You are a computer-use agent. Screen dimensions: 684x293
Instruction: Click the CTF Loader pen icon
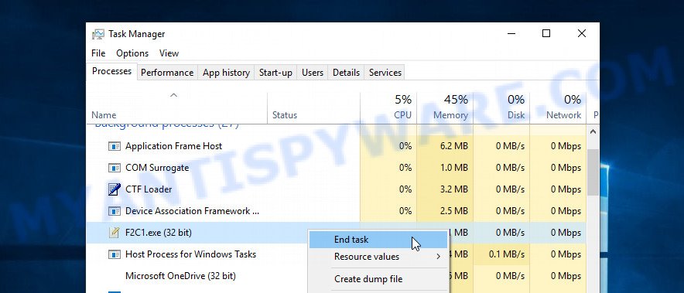(x=115, y=189)
